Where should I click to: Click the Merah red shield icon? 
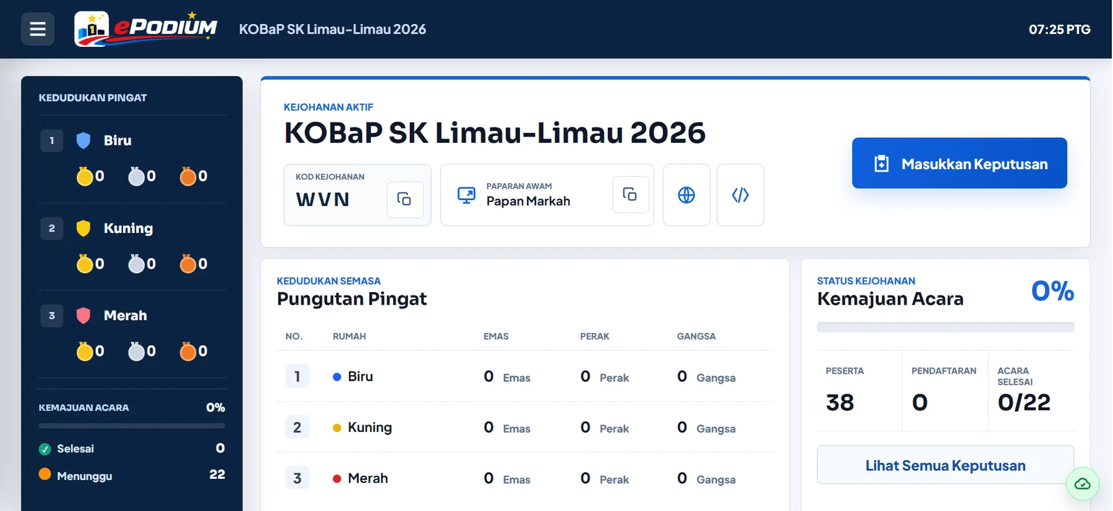coord(83,316)
